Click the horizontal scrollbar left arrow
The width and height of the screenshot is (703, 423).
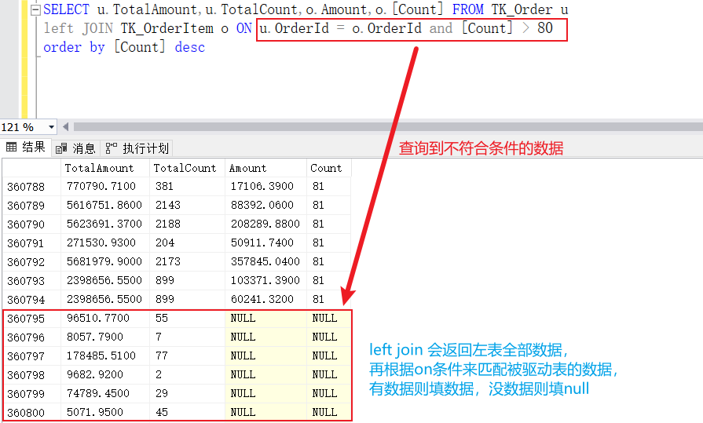click(x=65, y=127)
